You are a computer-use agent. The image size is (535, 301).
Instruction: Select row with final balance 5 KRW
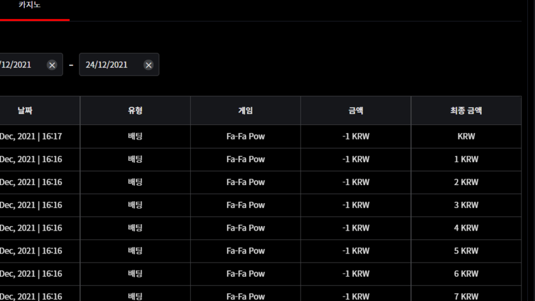[x=261, y=250]
